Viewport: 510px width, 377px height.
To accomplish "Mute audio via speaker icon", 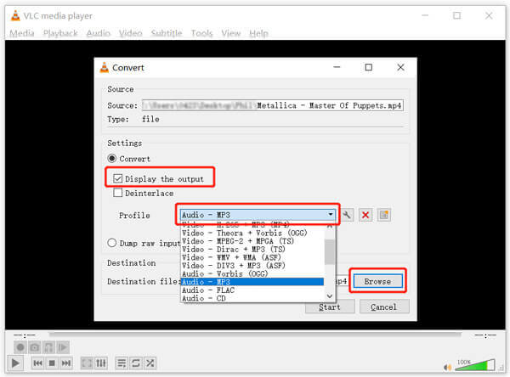I will coord(447,367).
